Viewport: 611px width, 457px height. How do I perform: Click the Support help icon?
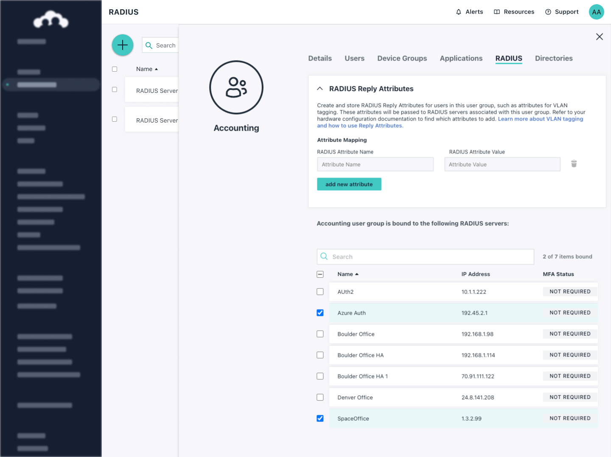(548, 12)
